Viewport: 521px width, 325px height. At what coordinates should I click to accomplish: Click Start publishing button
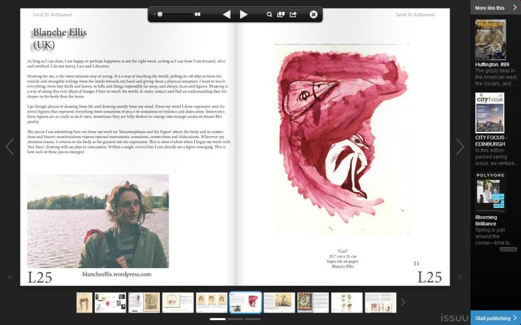(x=496, y=318)
